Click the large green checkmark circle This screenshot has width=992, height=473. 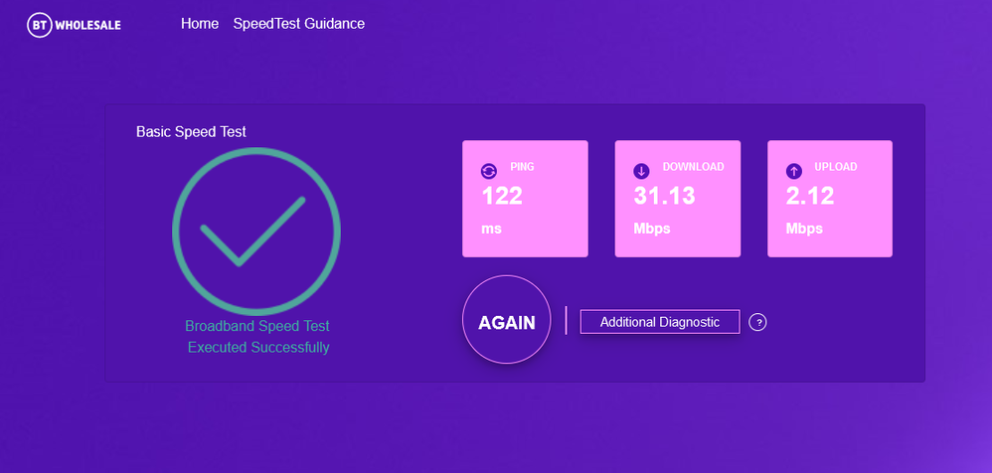point(256,231)
